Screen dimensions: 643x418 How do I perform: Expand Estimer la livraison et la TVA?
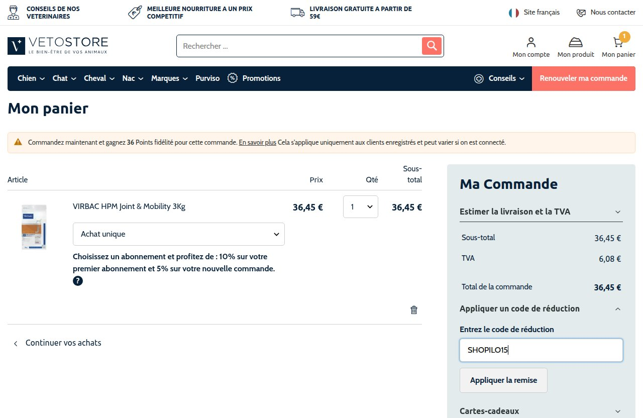point(541,212)
